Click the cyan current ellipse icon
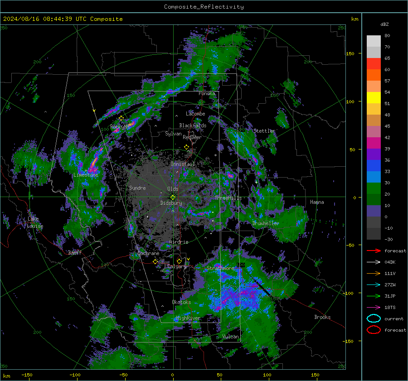Image resolution: width=408 pixels, height=381 pixels. (374, 318)
